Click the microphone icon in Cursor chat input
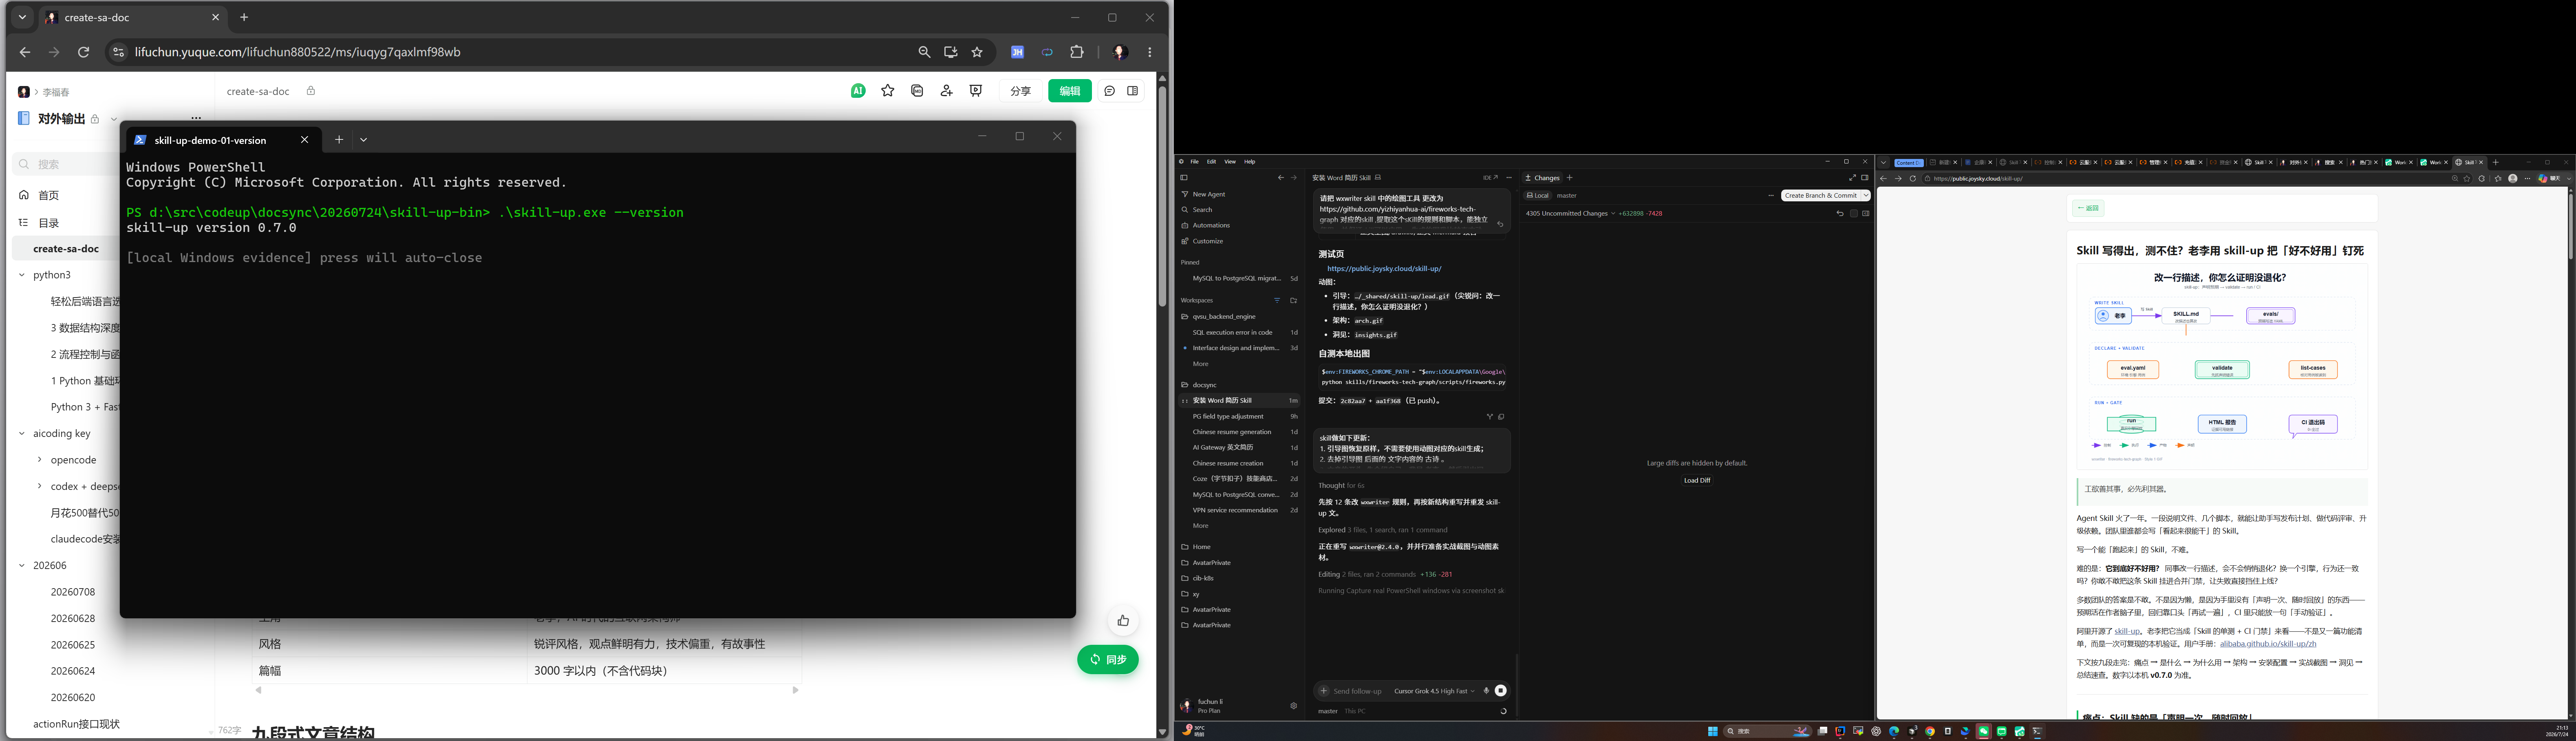2576x741 pixels. click(x=1486, y=691)
